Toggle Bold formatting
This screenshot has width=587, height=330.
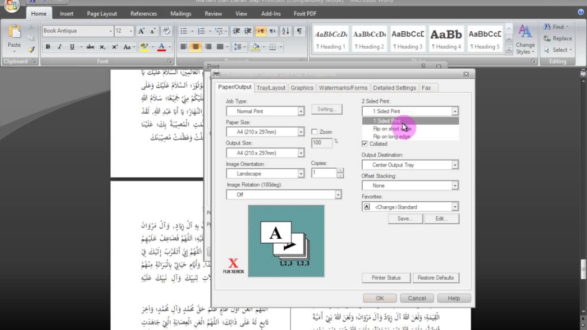click(48, 47)
